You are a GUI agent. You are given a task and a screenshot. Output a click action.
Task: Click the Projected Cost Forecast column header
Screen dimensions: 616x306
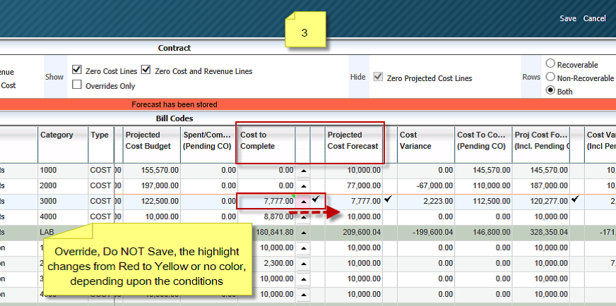pyautogui.click(x=354, y=145)
